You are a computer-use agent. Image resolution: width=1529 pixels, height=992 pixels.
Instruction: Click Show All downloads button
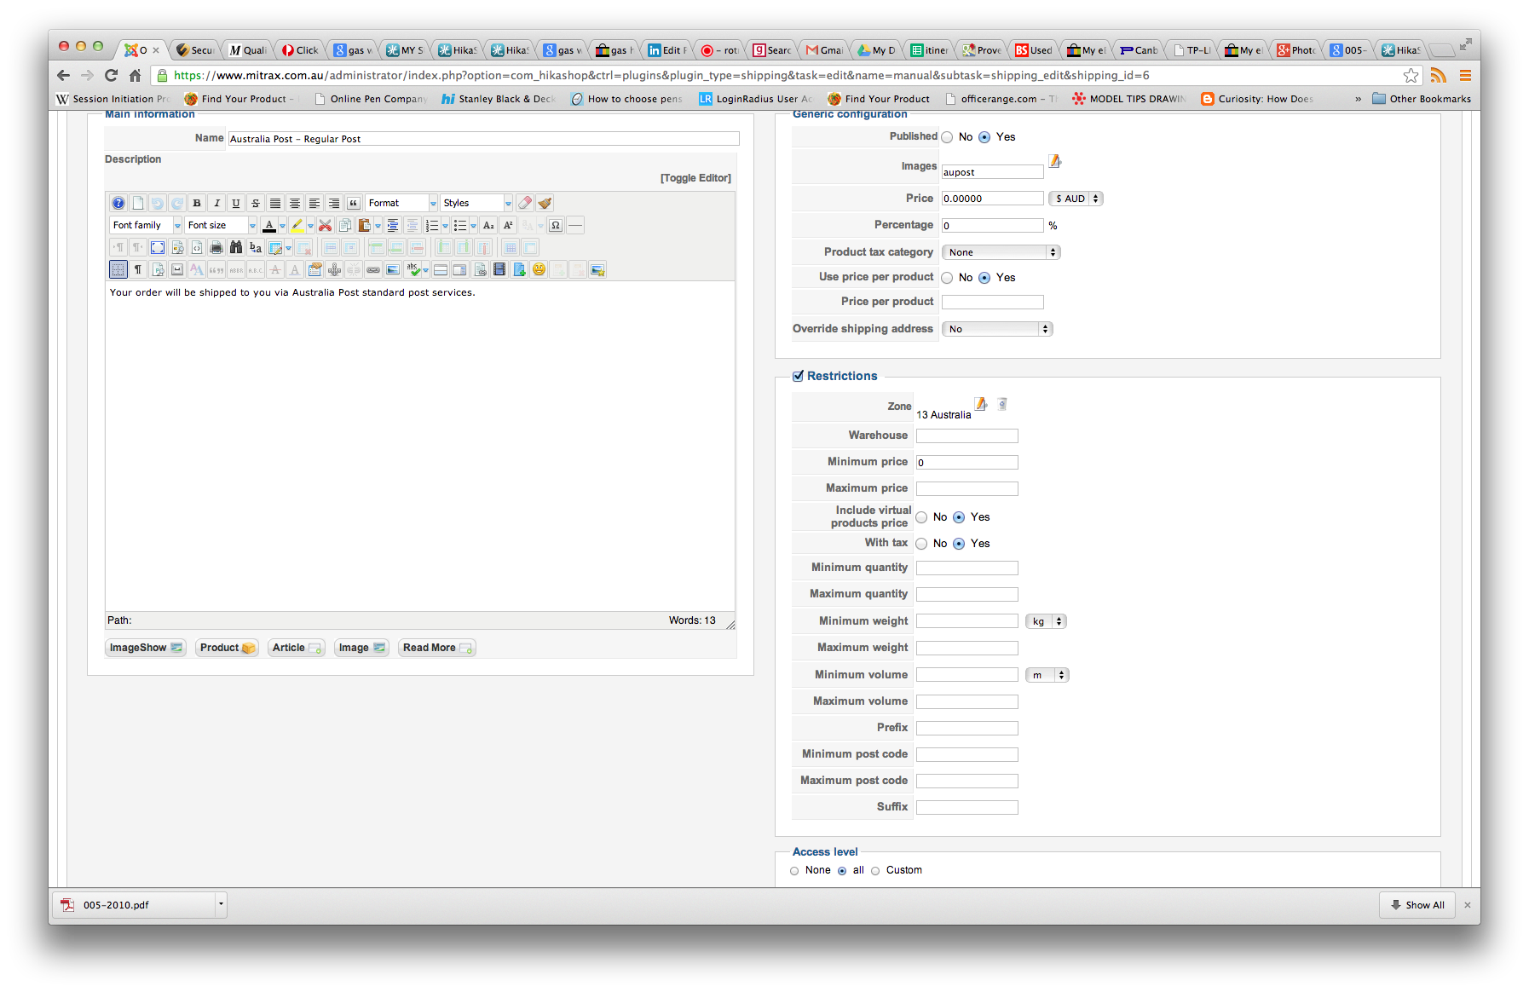(1417, 905)
